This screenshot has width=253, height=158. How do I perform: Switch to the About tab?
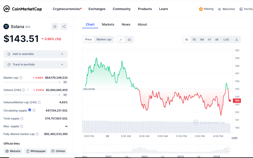click(142, 25)
